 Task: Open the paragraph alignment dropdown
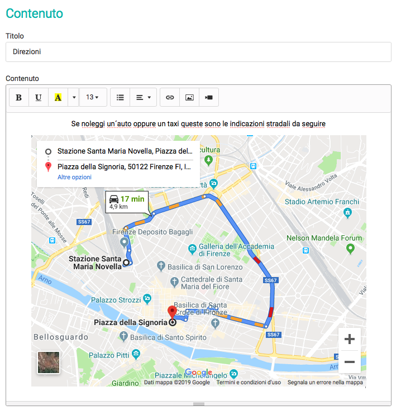click(x=143, y=97)
